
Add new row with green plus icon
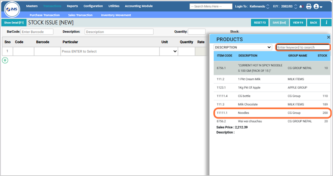[5, 60]
